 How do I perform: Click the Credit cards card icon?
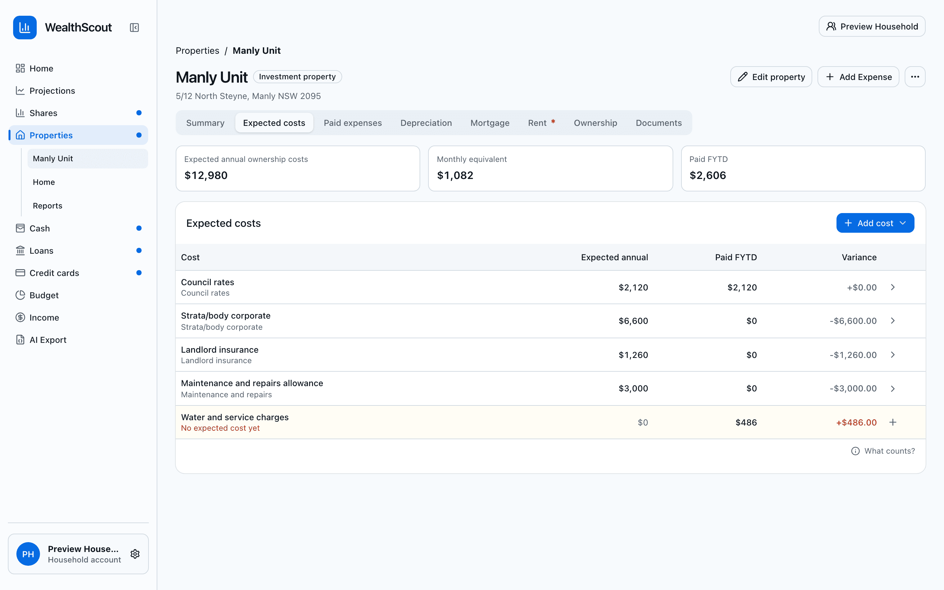20,273
